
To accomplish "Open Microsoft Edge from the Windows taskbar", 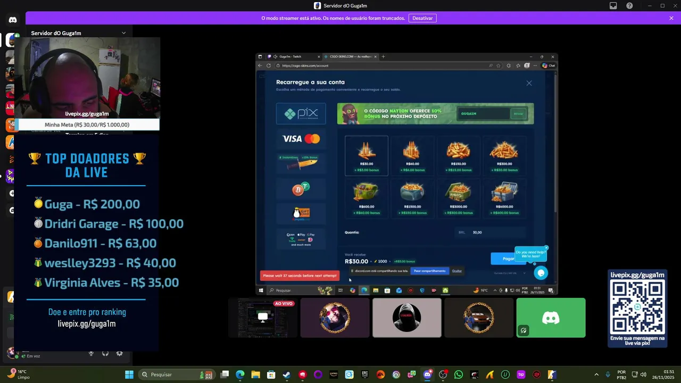I will tap(240, 374).
